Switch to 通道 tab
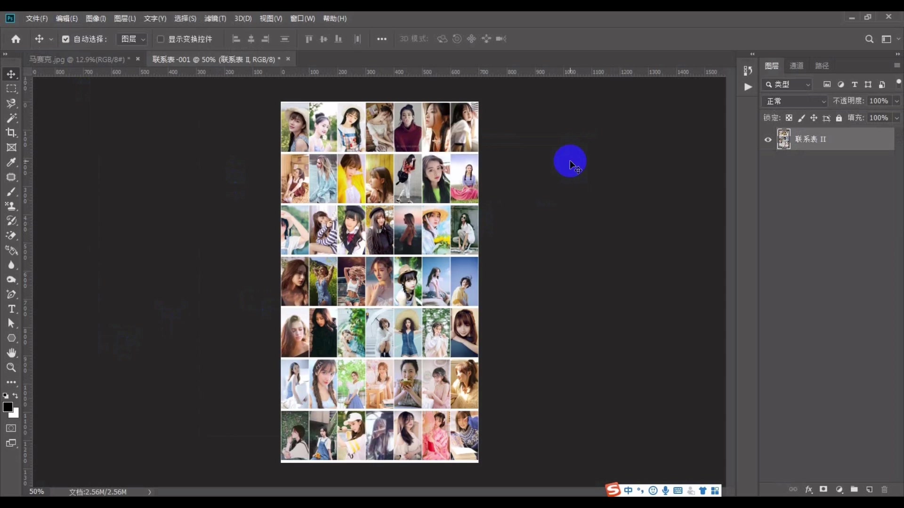 [x=797, y=66]
